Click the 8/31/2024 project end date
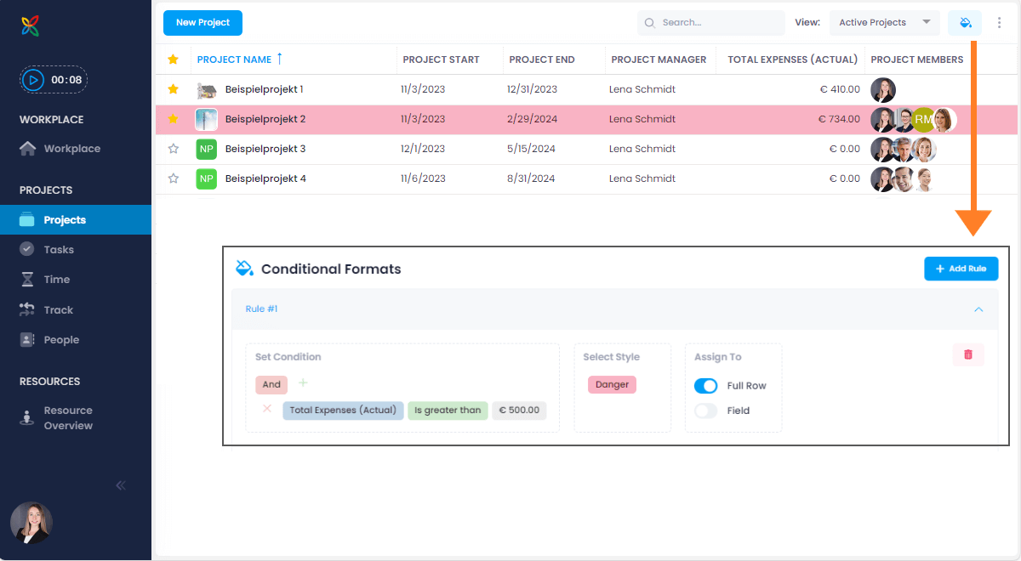The image size is (1021, 561). pyautogui.click(x=531, y=178)
